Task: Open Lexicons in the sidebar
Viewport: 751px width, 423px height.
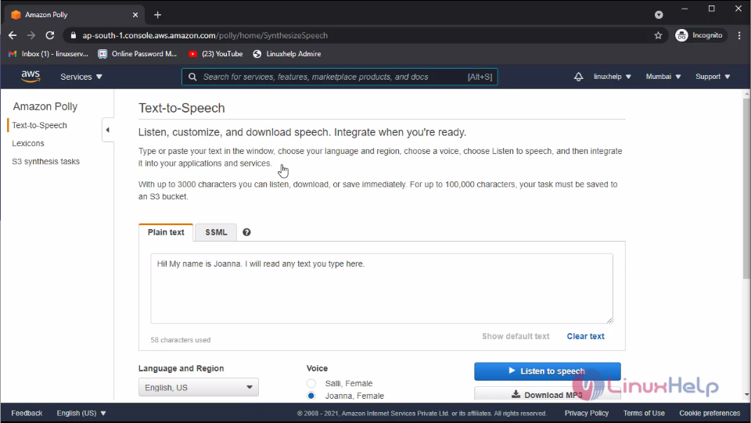Action: point(28,144)
